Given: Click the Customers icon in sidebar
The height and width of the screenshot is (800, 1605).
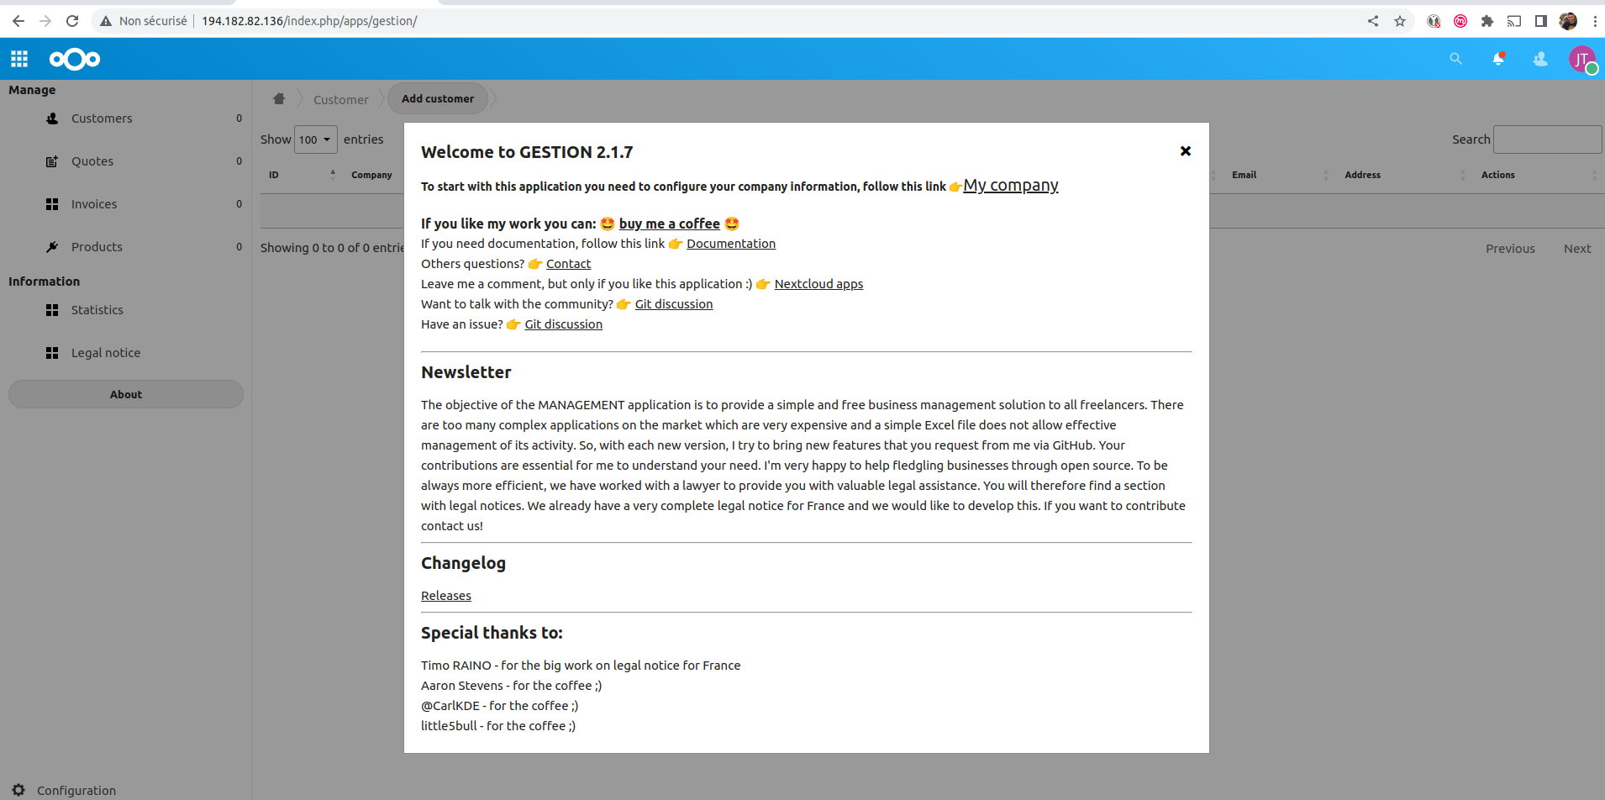Looking at the screenshot, I should coord(52,118).
